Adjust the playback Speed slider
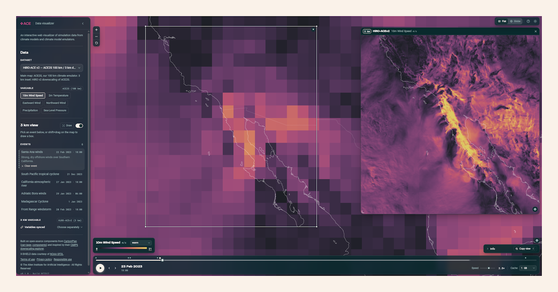This screenshot has height=292, width=558. pyautogui.click(x=488, y=268)
